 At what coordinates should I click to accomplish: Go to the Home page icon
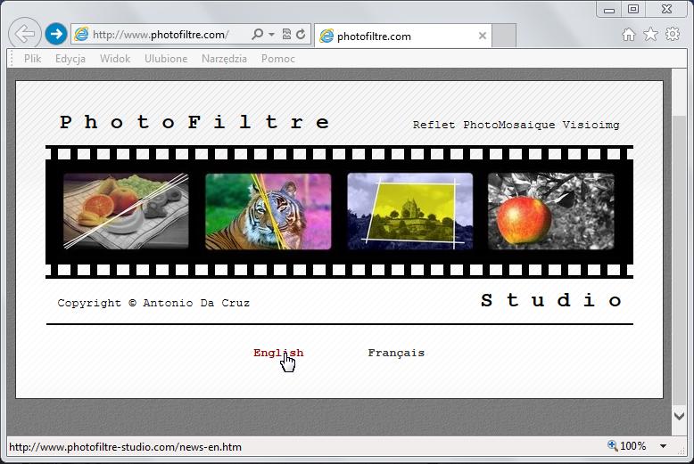[629, 34]
